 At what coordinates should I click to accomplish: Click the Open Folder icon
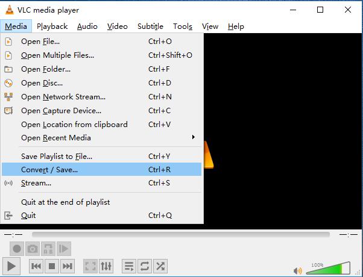click(8, 69)
